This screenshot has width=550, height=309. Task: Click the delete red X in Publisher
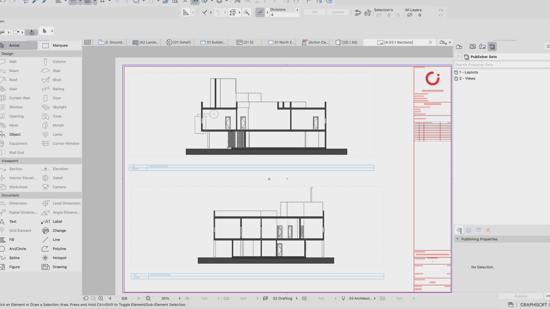488,230
